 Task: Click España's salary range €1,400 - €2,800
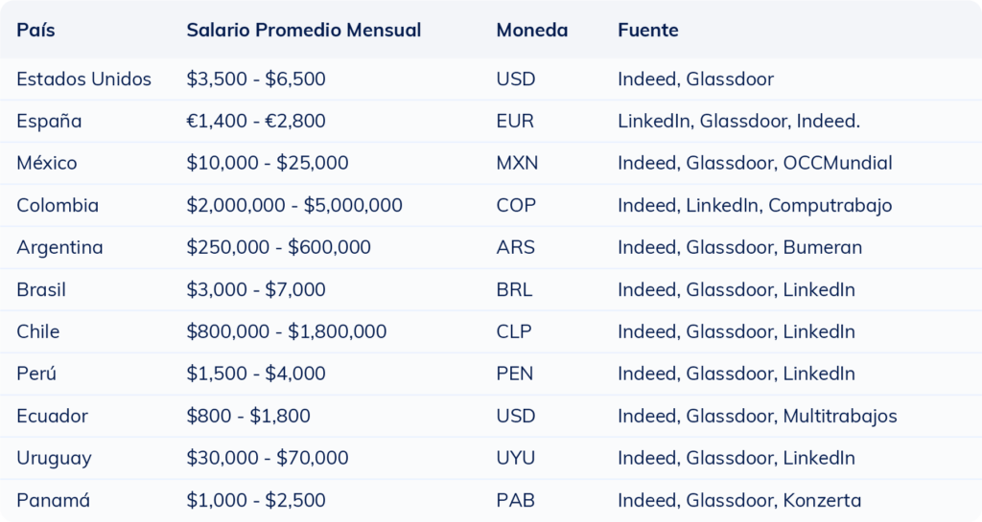pyautogui.click(x=255, y=122)
